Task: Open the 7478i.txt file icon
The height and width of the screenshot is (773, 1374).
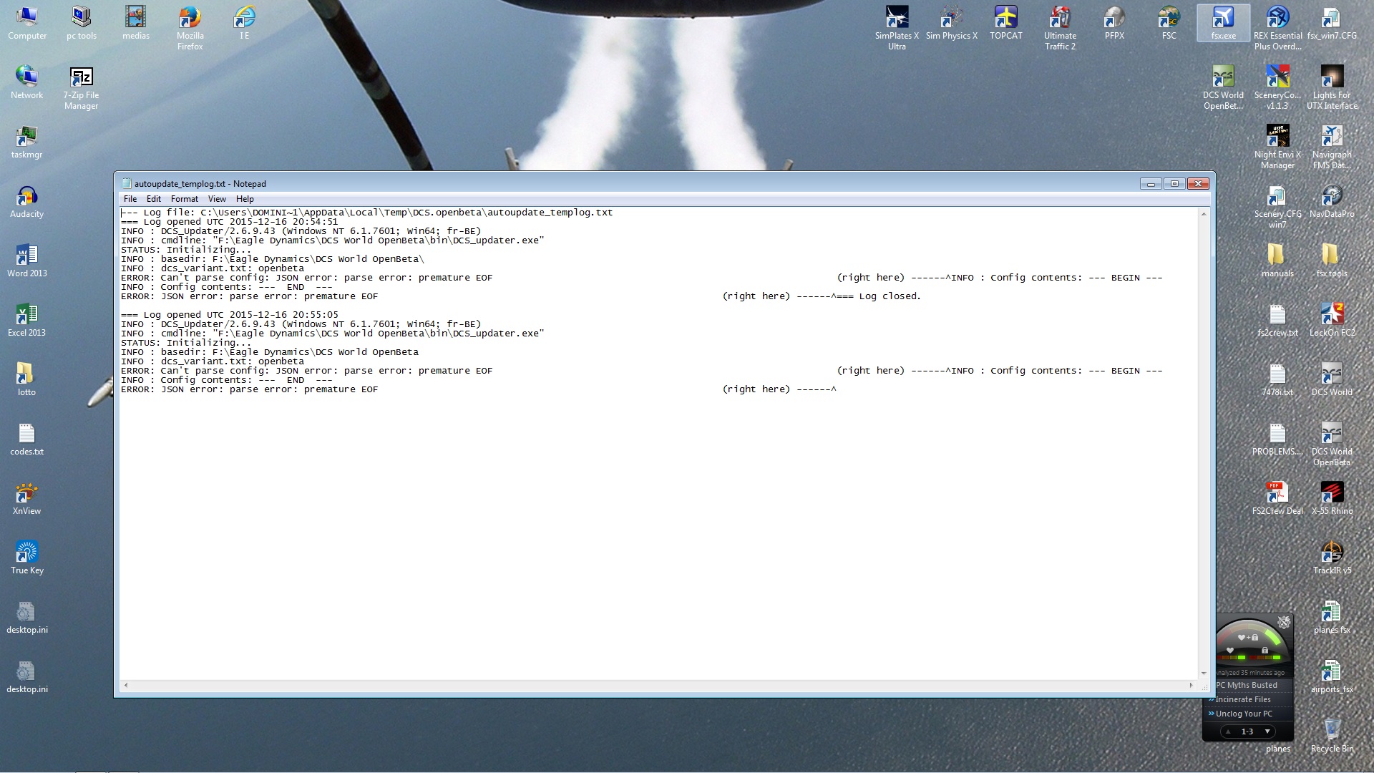Action: click(1277, 379)
